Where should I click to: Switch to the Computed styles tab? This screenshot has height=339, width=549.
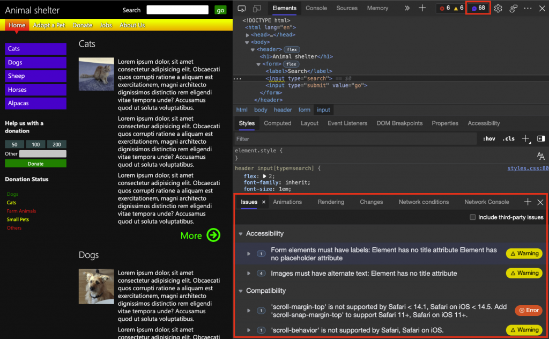tap(277, 123)
